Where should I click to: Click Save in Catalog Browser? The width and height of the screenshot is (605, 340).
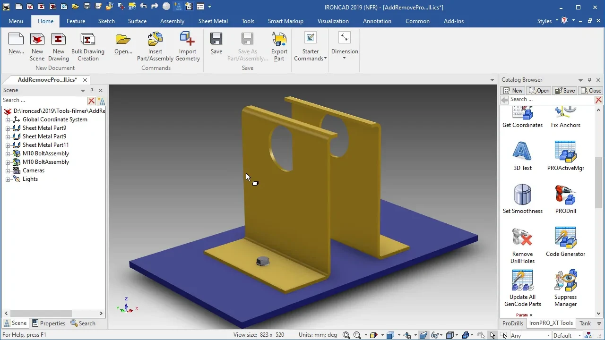coord(565,91)
